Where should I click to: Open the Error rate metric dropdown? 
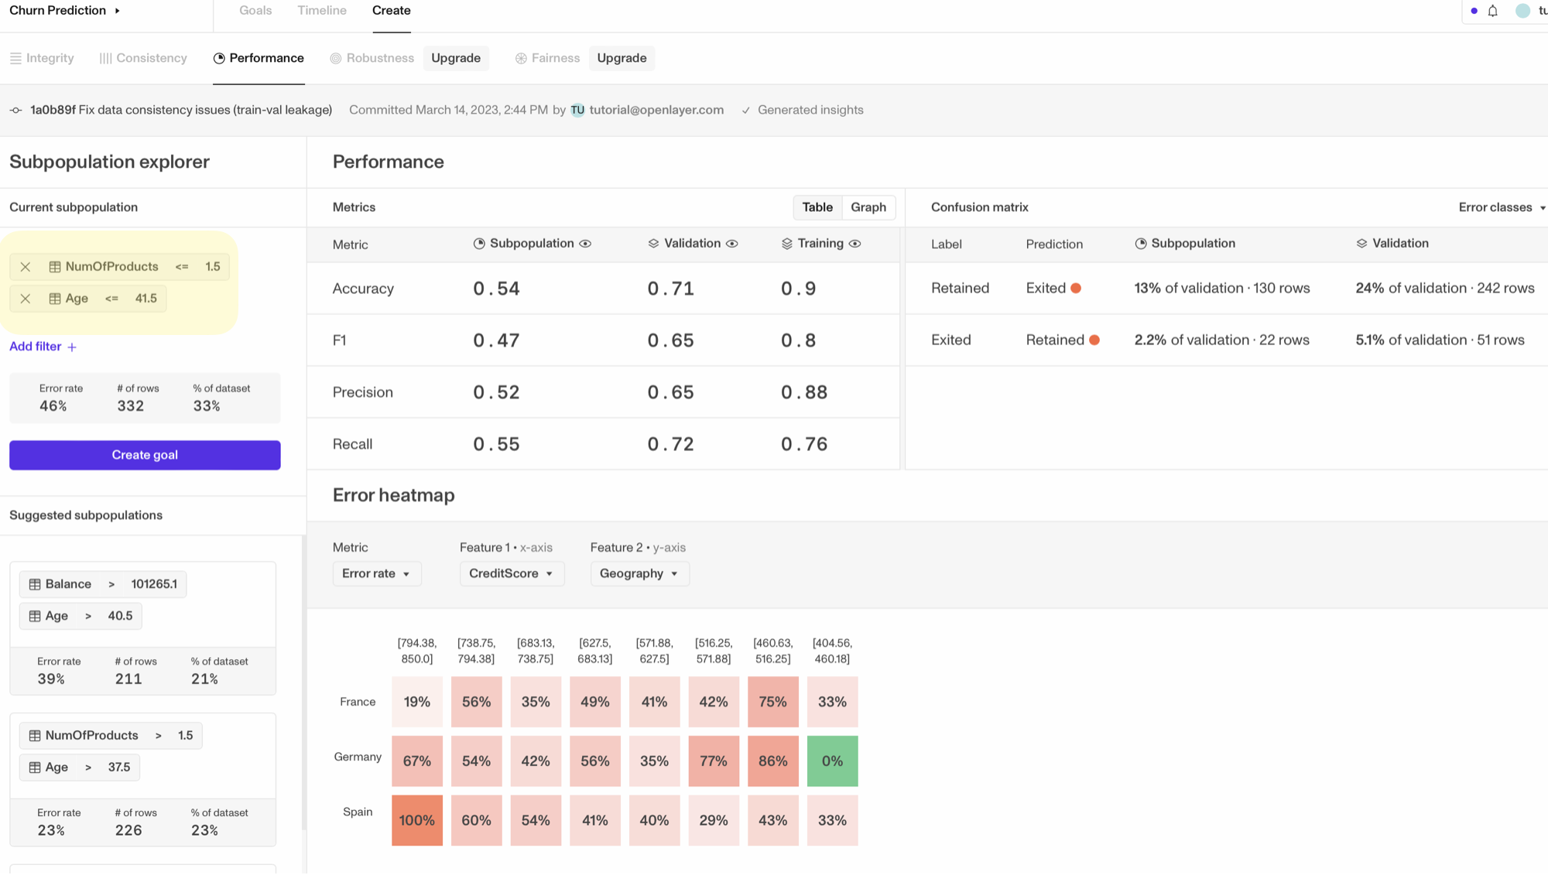(x=376, y=574)
